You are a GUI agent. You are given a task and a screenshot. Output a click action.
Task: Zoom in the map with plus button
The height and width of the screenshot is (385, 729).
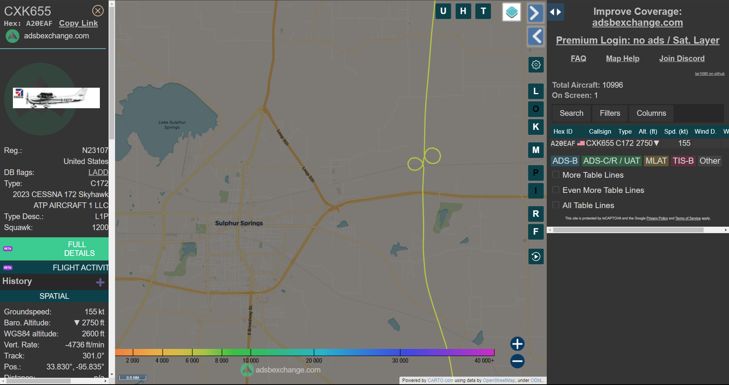pos(518,344)
